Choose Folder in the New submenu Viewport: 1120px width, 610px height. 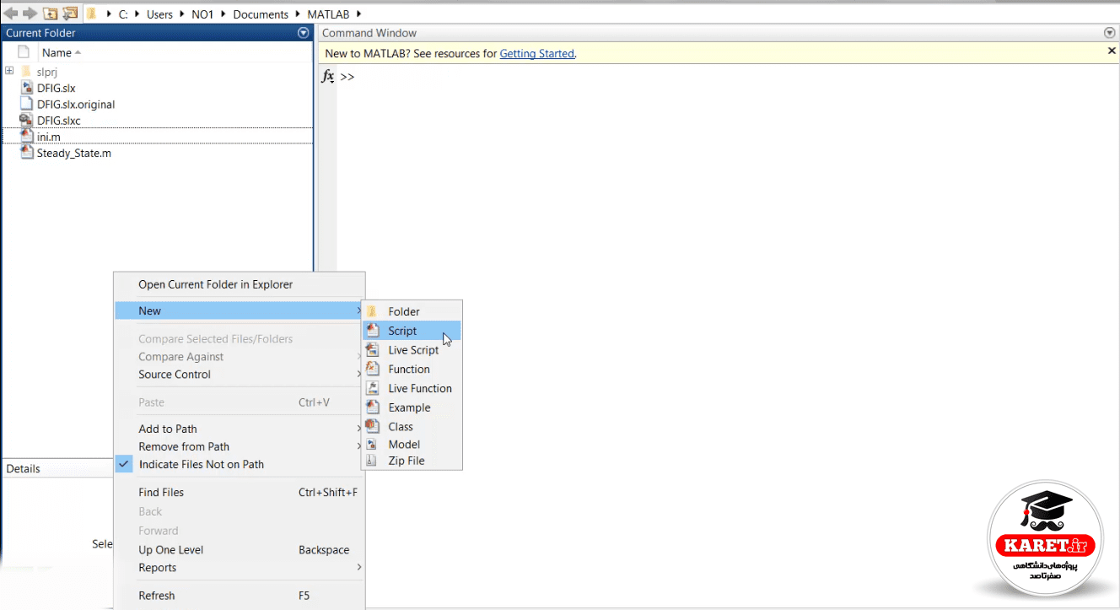tap(412, 311)
